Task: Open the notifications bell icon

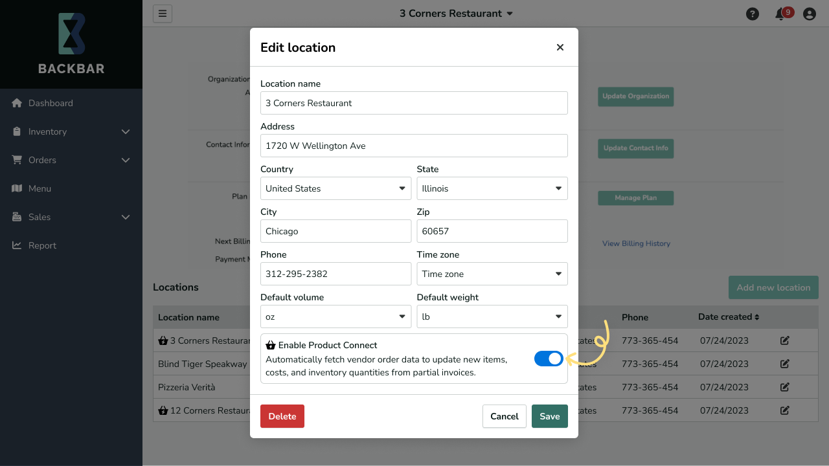Action: (x=780, y=14)
